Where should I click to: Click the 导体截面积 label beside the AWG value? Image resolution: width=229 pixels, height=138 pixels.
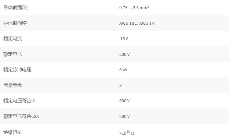coord(15,23)
